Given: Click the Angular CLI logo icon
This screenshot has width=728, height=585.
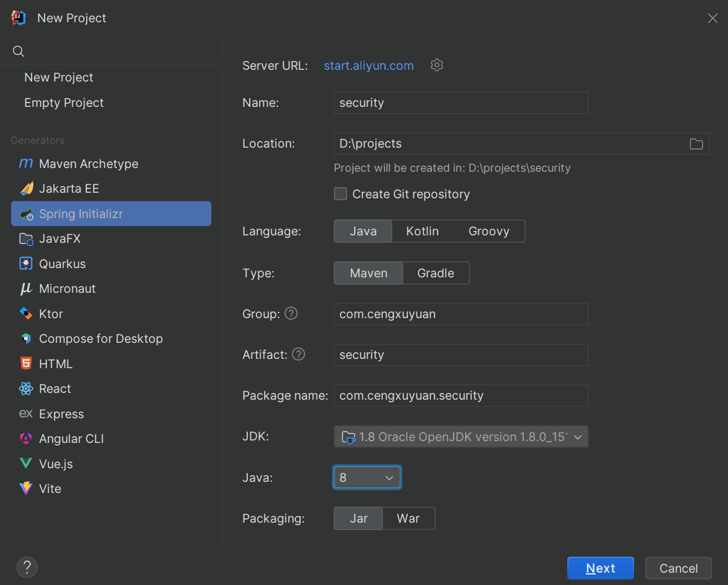Looking at the screenshot, I should point(26,439).
